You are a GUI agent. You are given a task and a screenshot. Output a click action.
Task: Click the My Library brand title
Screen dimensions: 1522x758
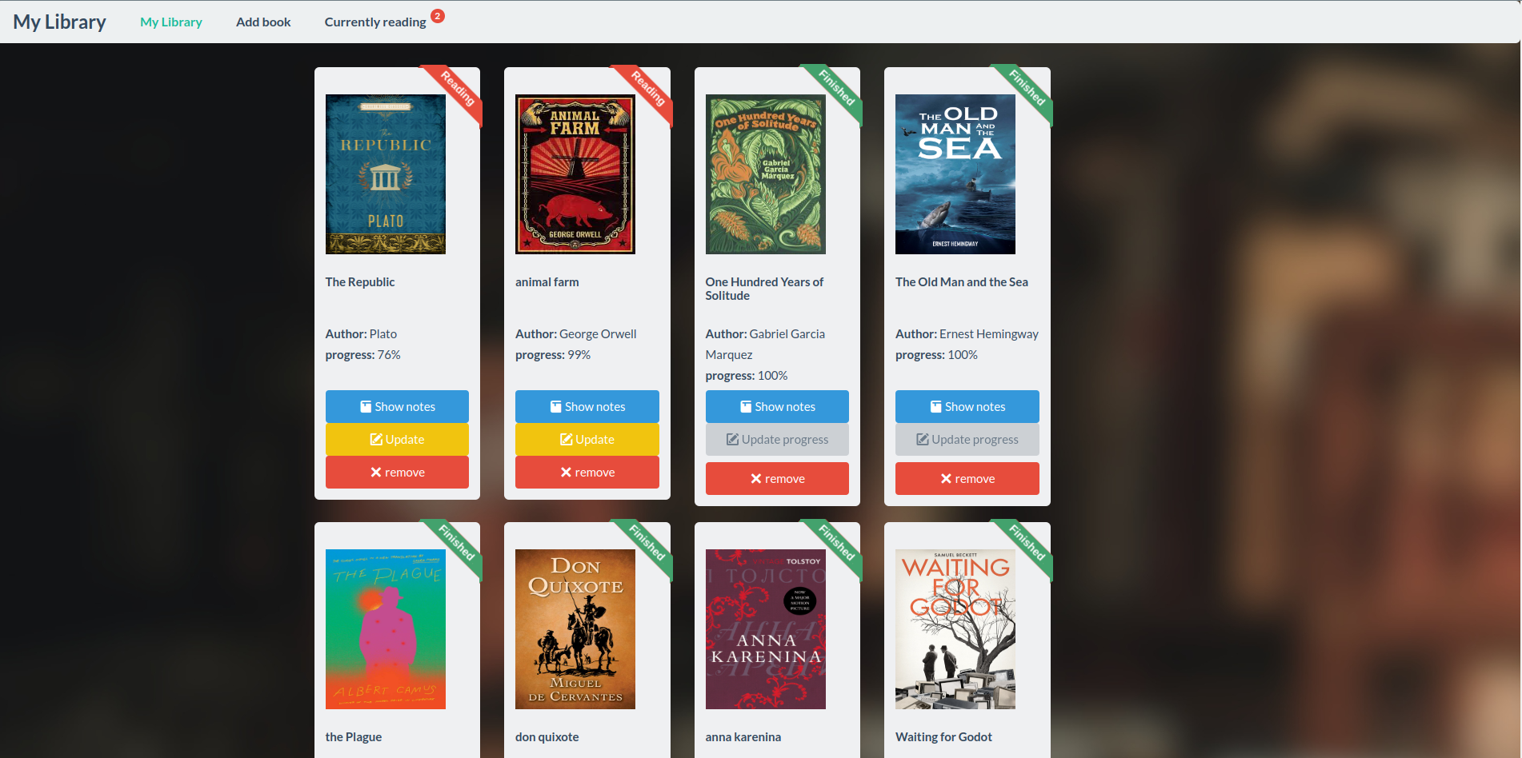(59, 22)
